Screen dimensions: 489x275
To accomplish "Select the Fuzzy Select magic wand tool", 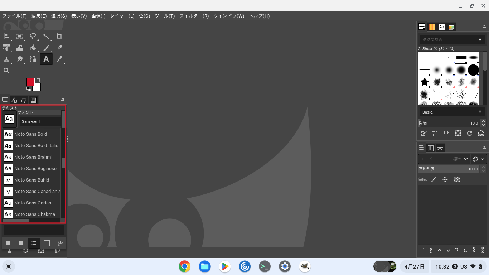I will [46, 36].
